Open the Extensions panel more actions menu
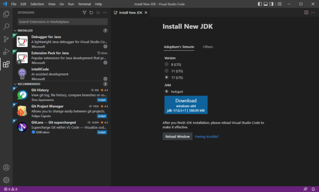Screen dimensions: 319x192 tap(105, 13)
